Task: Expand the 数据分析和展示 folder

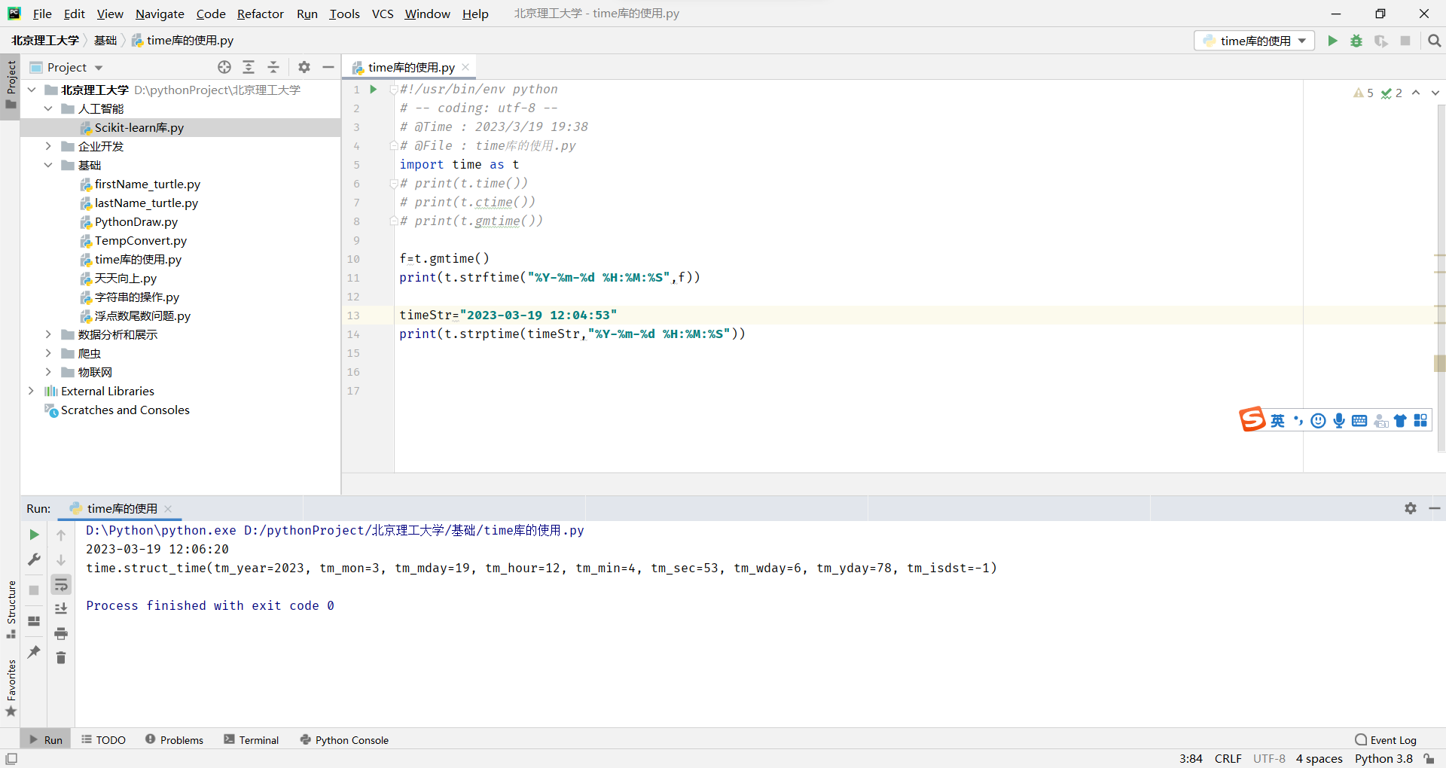Action: (x=48, y=334)
